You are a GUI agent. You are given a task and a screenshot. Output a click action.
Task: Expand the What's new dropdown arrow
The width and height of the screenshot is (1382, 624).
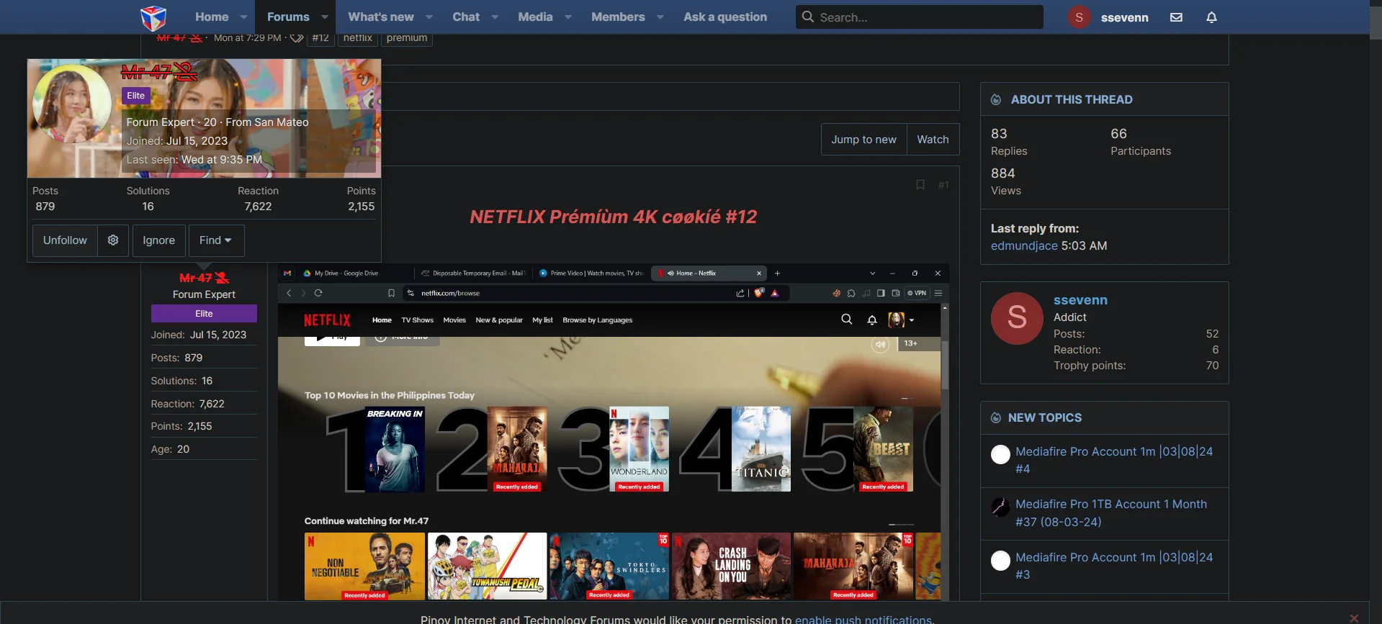pyautogui.click(x=429, y=17)
